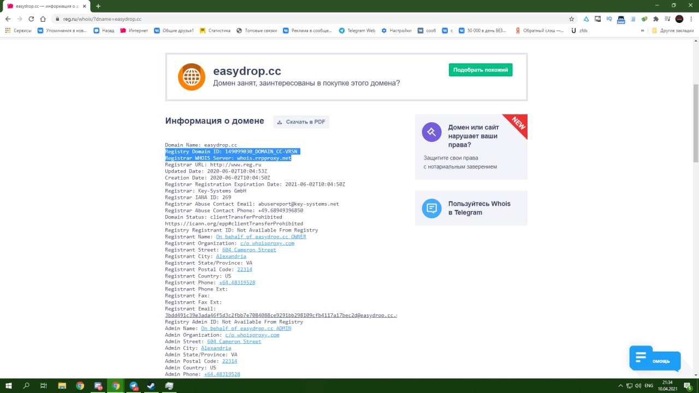Viewport: 699px width, 393px height.
Task: Open Task View on the taskbar
Action: pos(44,385)
